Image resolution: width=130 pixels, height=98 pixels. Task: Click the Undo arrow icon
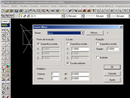tap(71, 11)
